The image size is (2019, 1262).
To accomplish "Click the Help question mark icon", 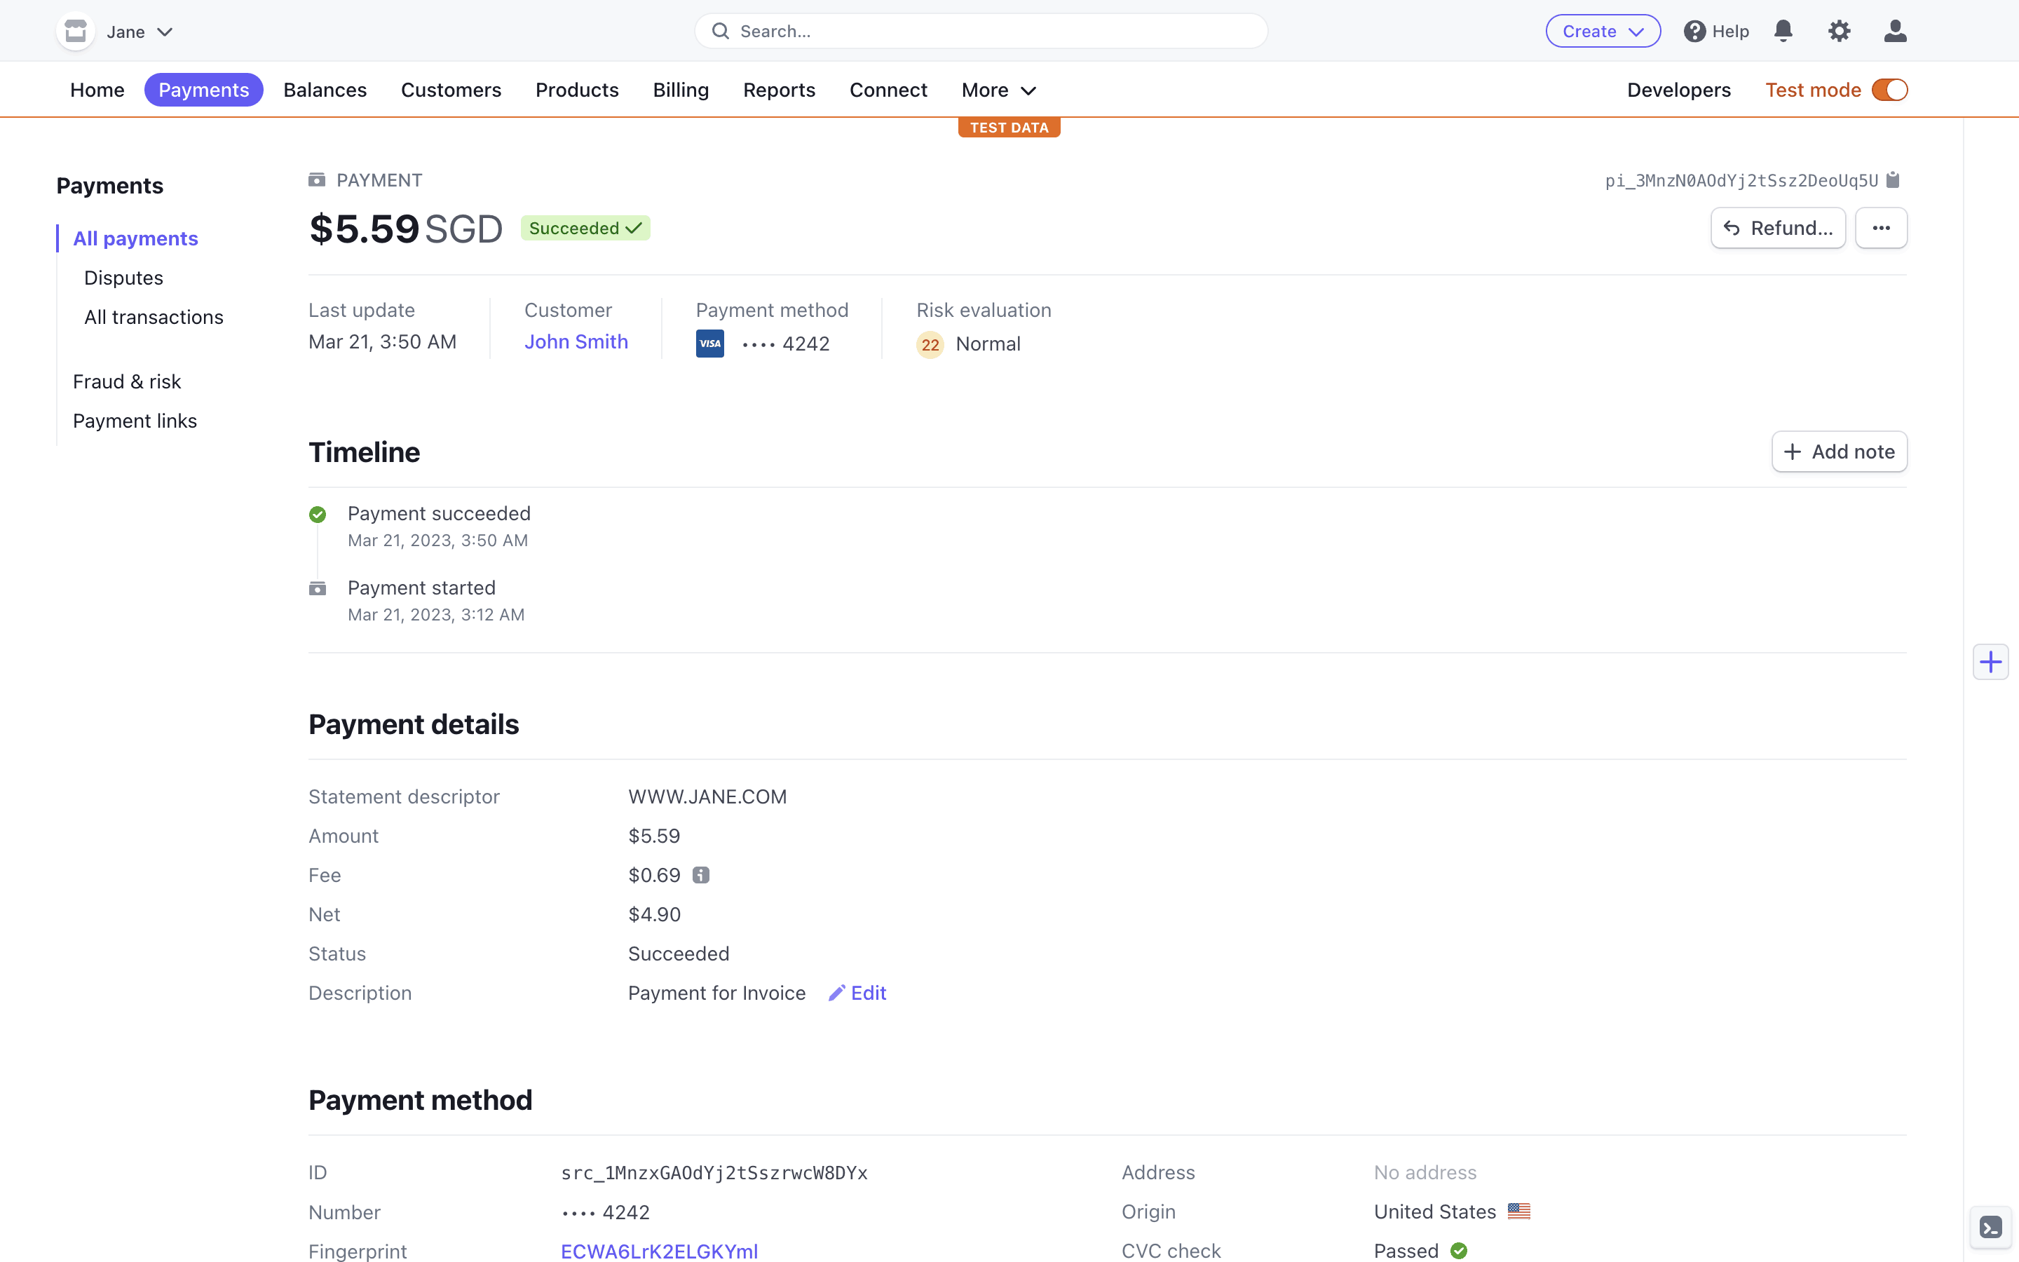I will coord(1694,31).
